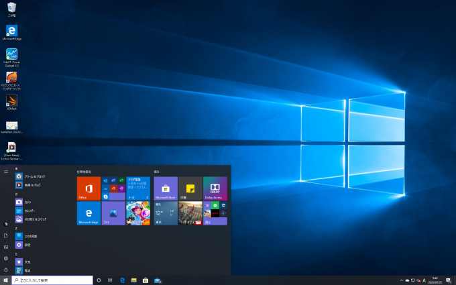Open the Dolby Access tile
The image size is (456, 285).
pos(215,188)
